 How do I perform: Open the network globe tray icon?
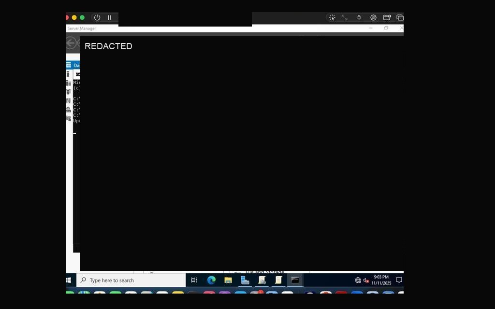click(x=358, y=281)
